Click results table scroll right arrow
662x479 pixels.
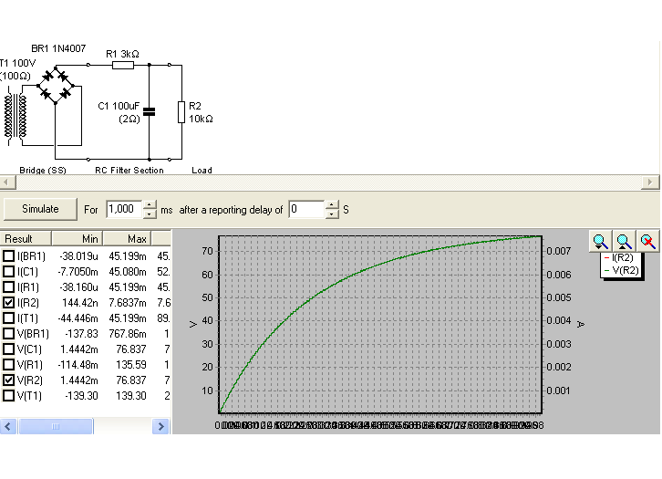tap(160, 426)
